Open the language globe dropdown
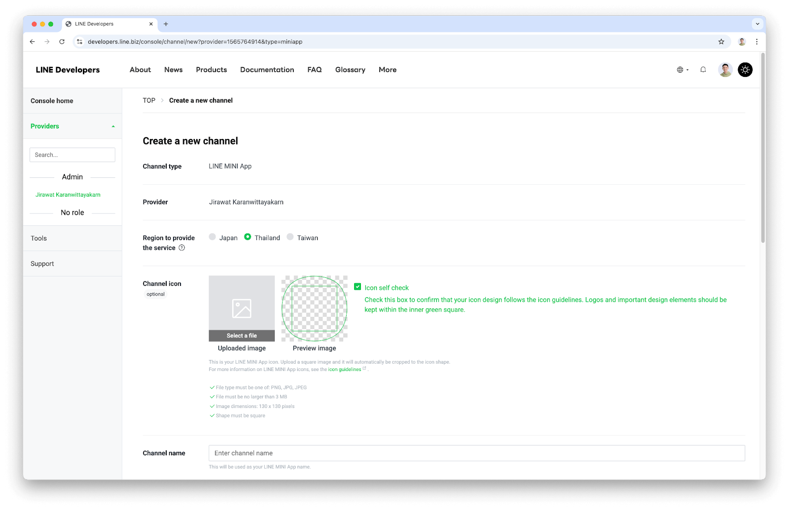Screen dimensions: 789x510 (682, 70)
